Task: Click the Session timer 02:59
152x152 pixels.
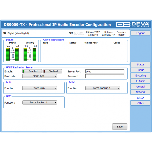Action: point(121,35)
